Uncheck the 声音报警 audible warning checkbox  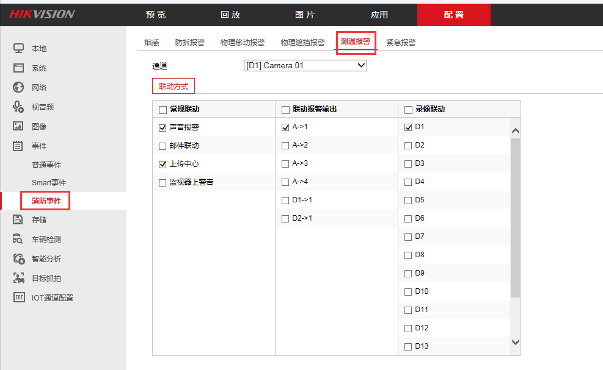click(163, 127)
